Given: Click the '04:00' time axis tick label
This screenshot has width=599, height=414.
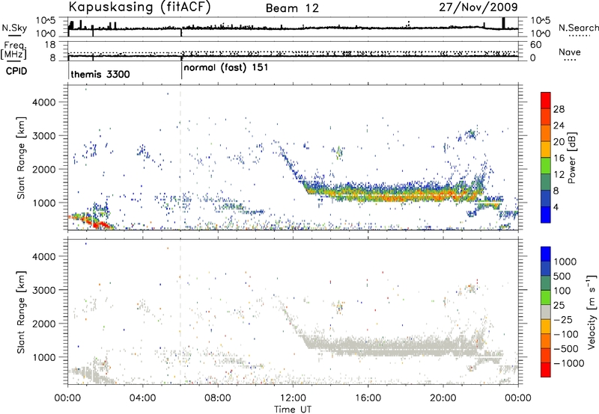Looking at the screenshot, I should (x=142, y=398).
